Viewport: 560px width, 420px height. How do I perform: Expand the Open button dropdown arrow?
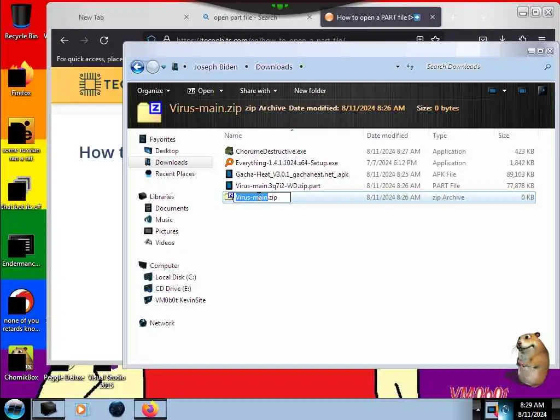click(221, 91)
